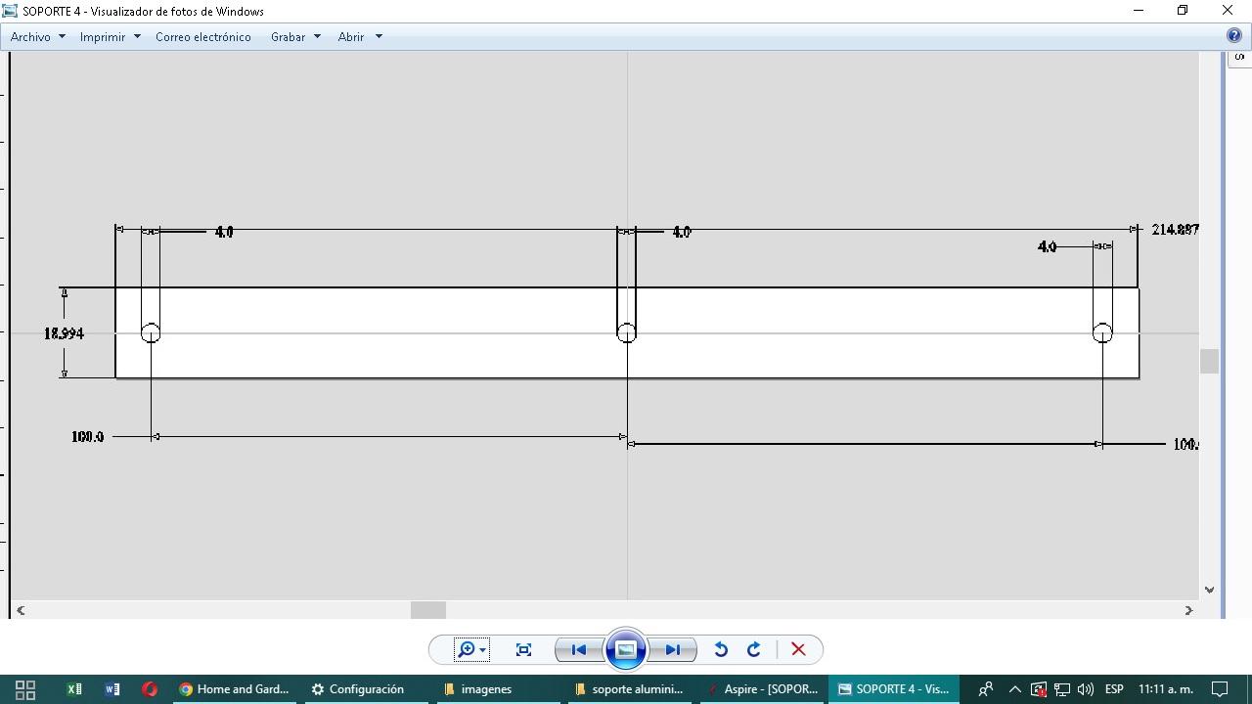Click the security alert tray icon
Viewport: 1252px width, 704px height.
[x=1039, y=689]
